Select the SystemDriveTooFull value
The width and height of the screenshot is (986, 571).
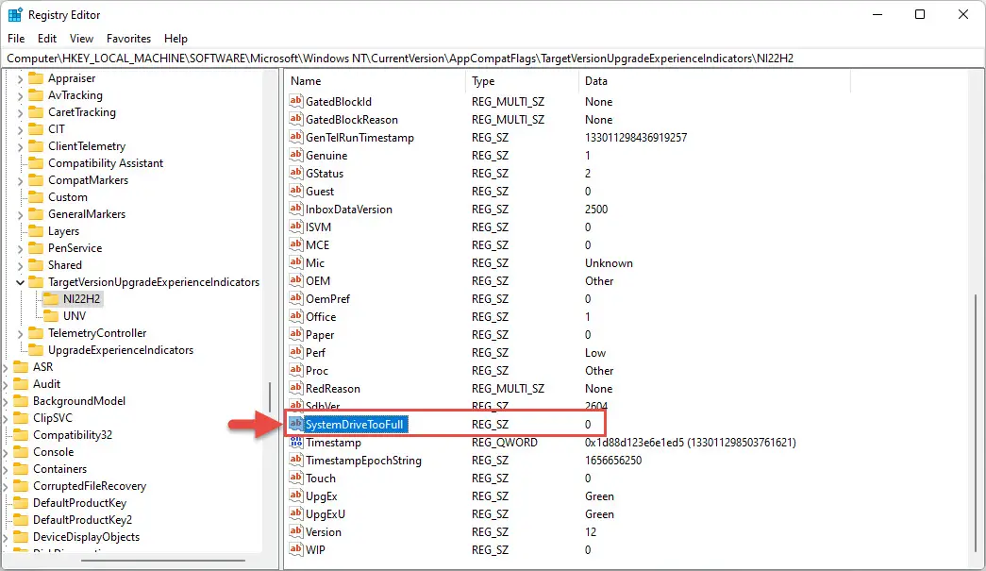(355, 425)
